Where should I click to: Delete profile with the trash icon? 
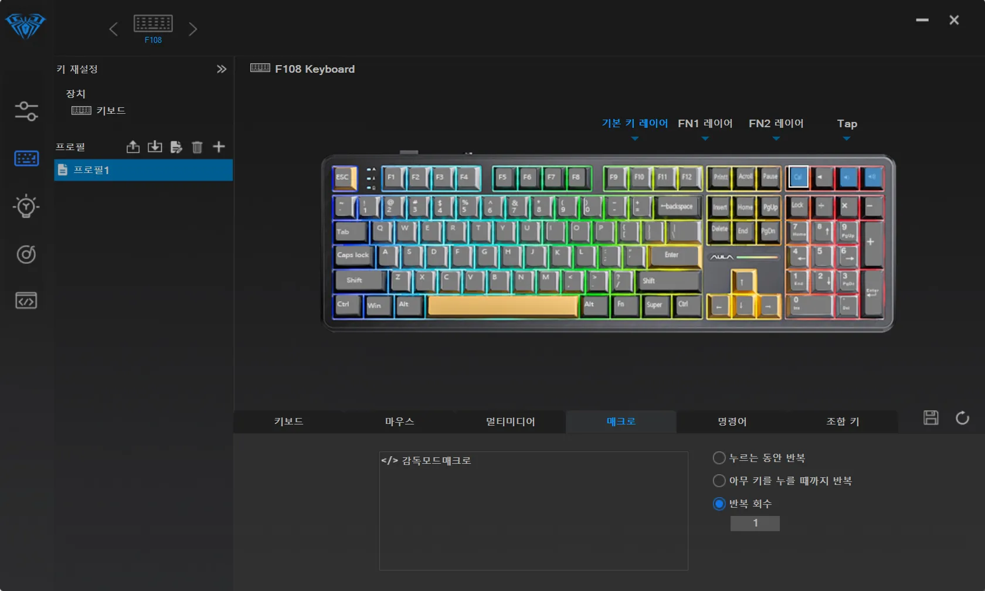tap(197, 147)
